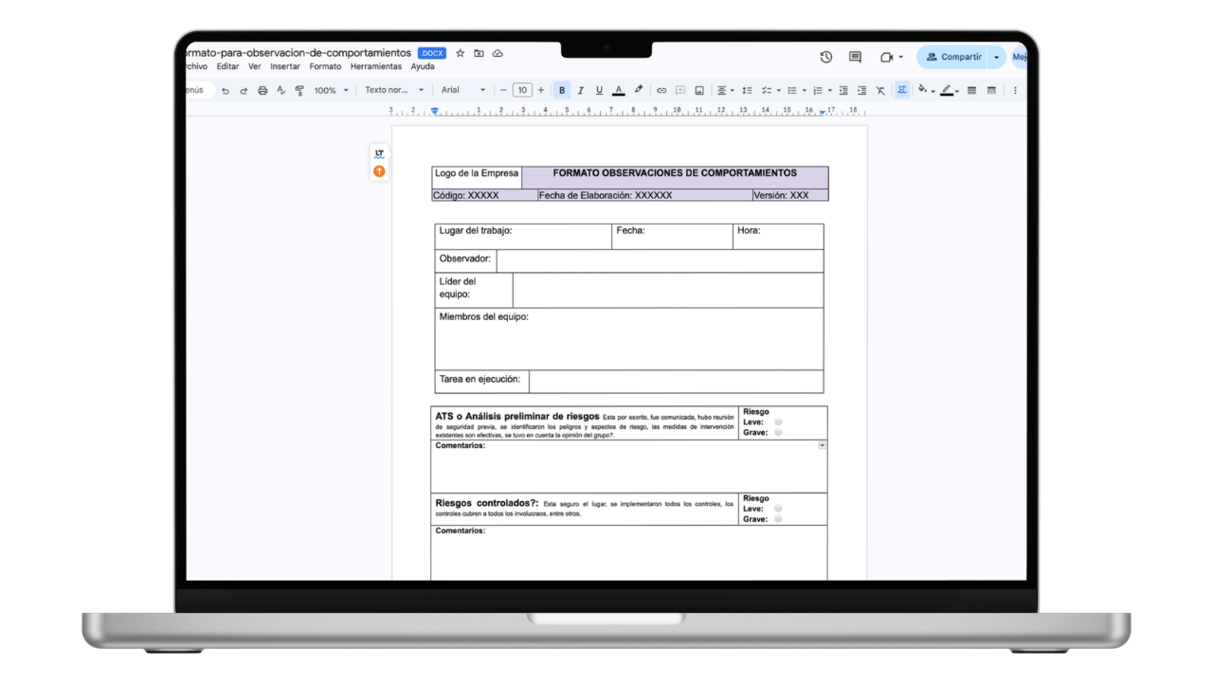This screenshot has height=682, width=1213.
Task: Open the Insertar menu
Action: pos(285,66)
